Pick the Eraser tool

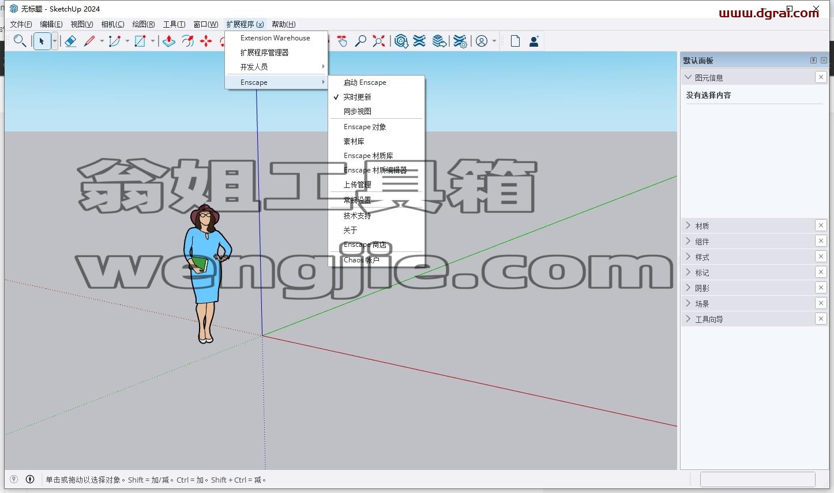tap(70, 41)
